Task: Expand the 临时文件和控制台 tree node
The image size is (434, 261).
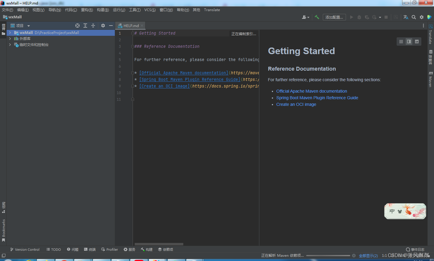Action: tap(10, 45)
